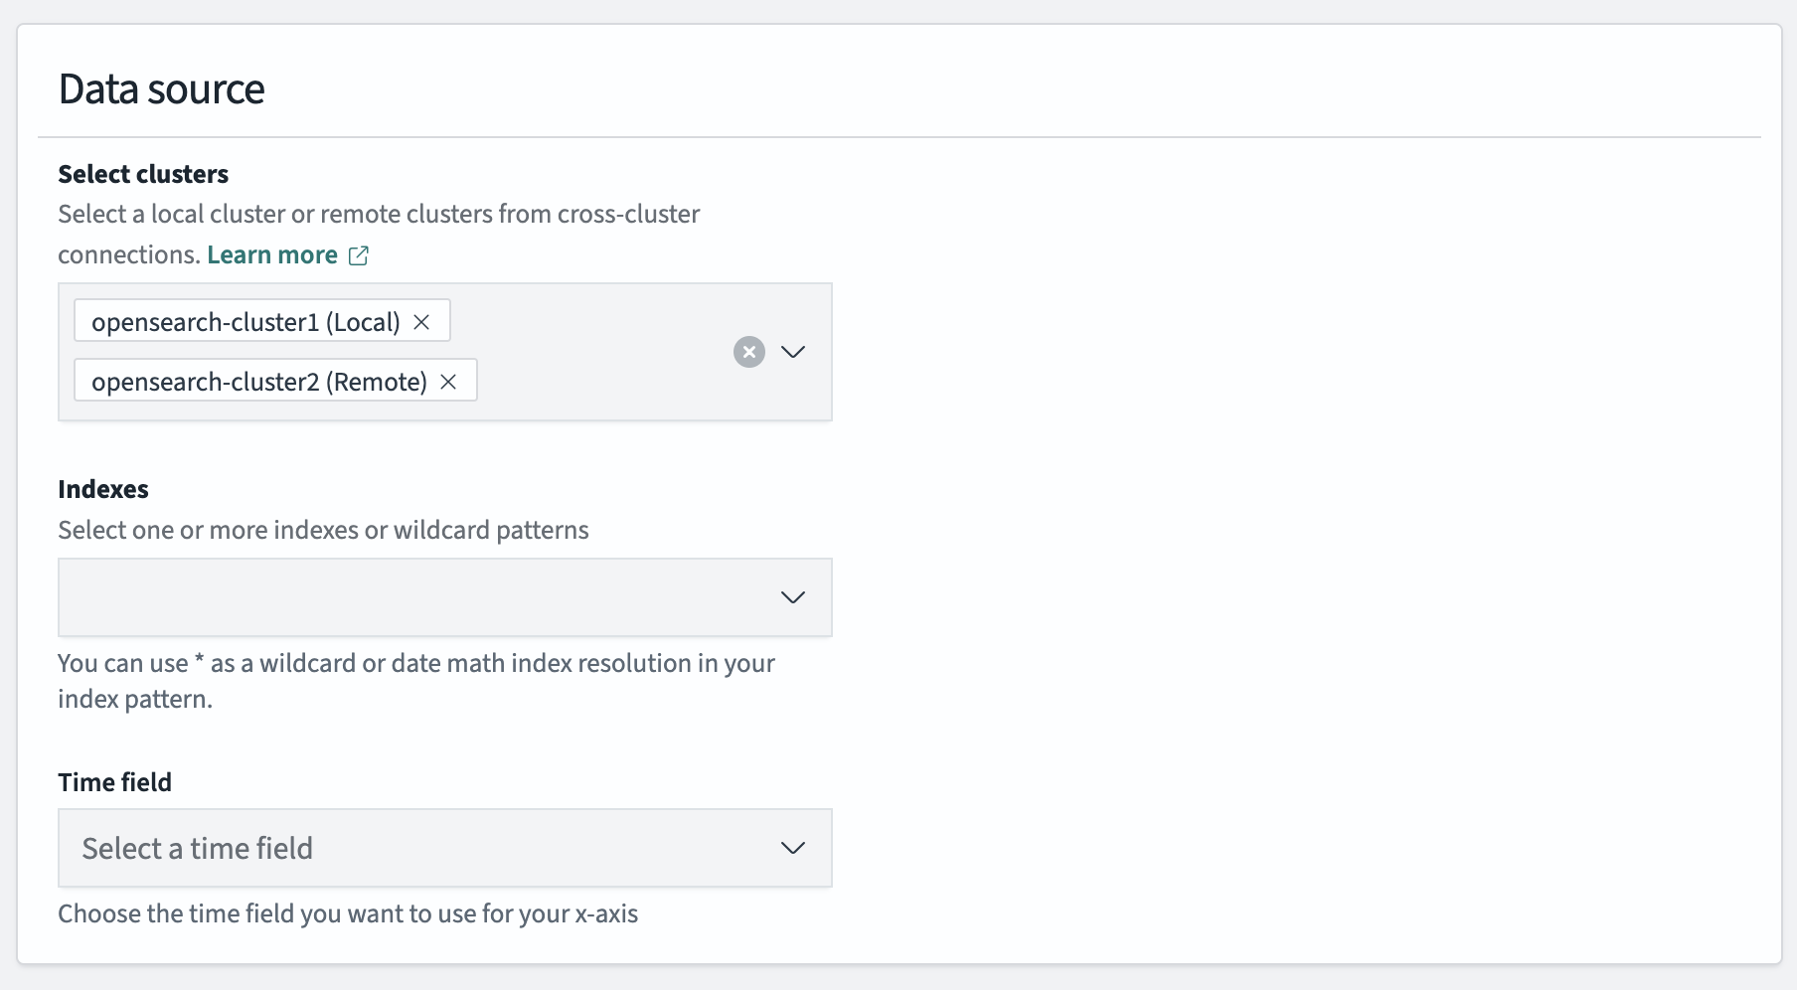Click inside the Indexes input field
Screen dimensions: 1797x990
pos(398,597)
